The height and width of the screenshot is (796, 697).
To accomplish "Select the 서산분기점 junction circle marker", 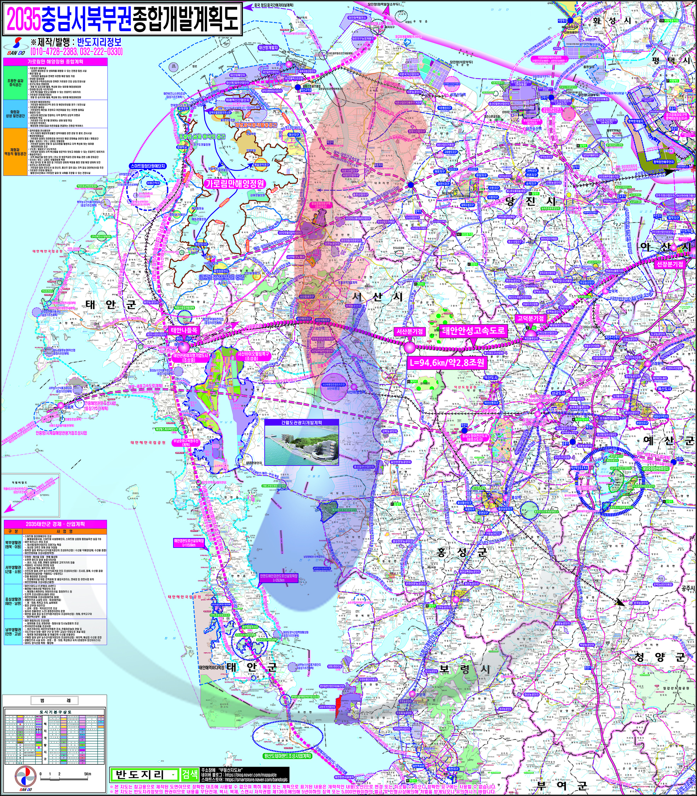I will (x=409, y=347).
